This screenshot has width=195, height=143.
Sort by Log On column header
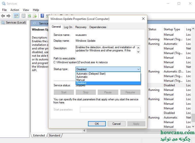click(x=188, y=29)
